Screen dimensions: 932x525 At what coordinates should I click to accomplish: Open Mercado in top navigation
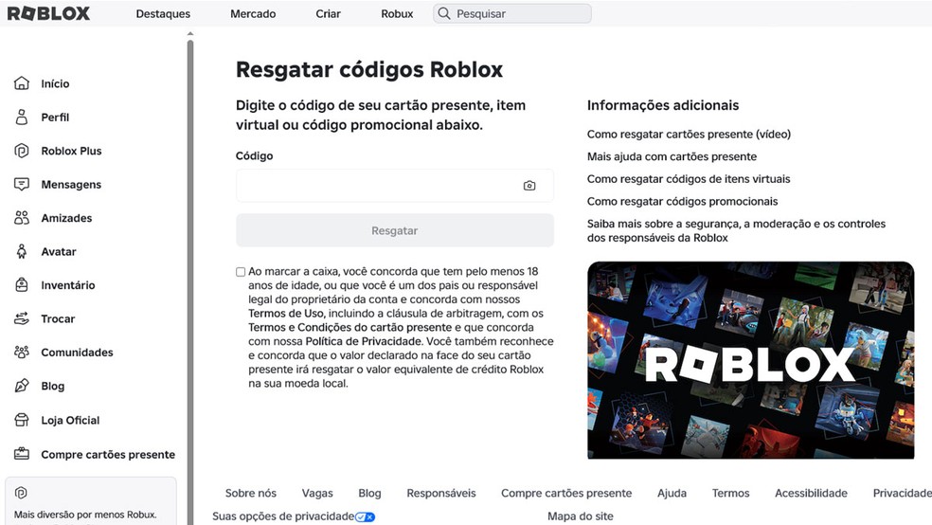[x=253, y=13]
